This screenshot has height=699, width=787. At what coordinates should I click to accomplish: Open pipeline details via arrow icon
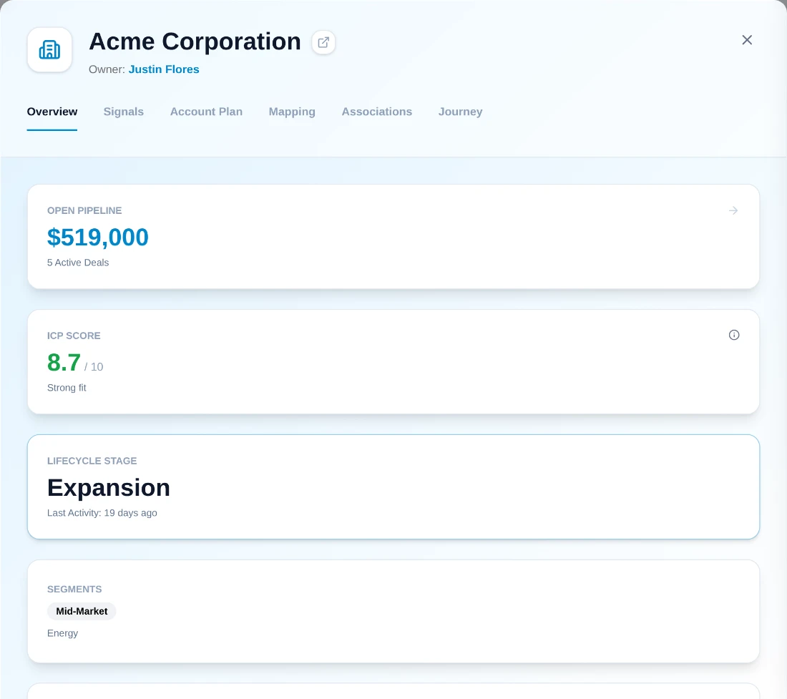click(733, 210)
